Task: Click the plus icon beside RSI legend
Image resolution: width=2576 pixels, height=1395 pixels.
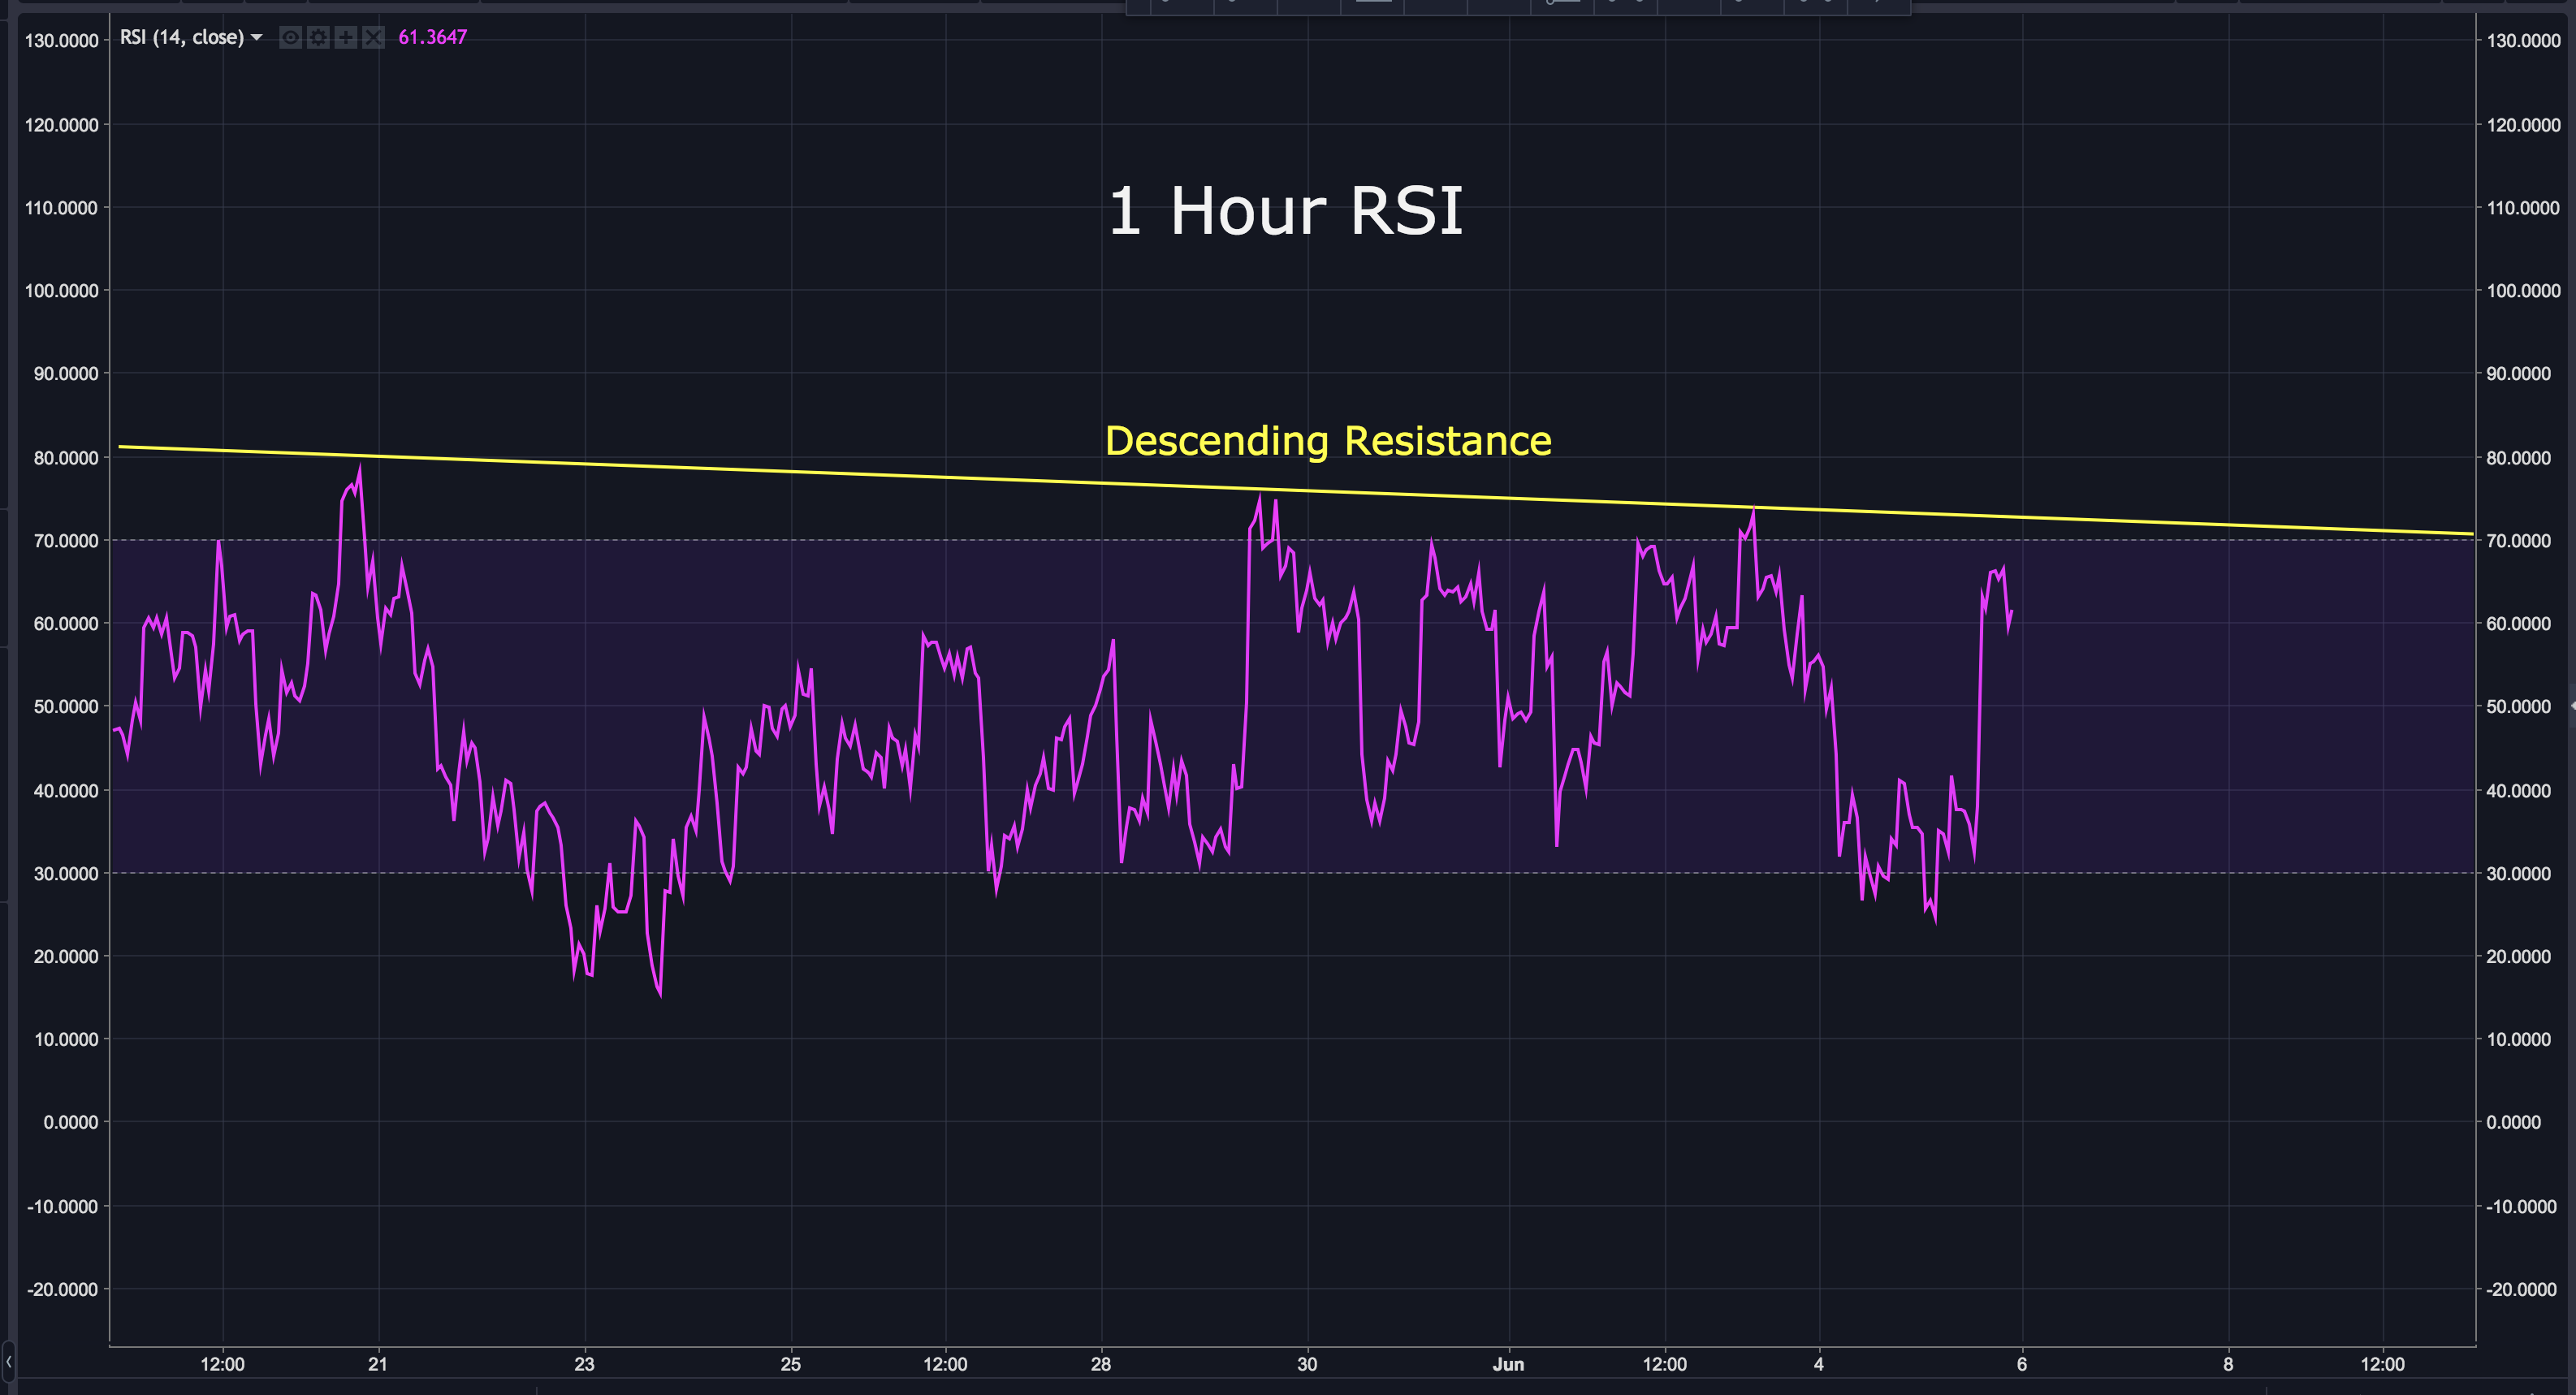Action: point(345,38)
